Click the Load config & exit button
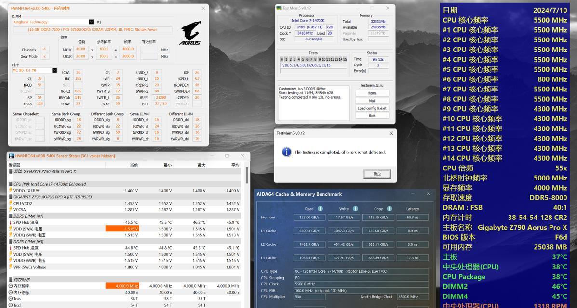 coord(372,108)
